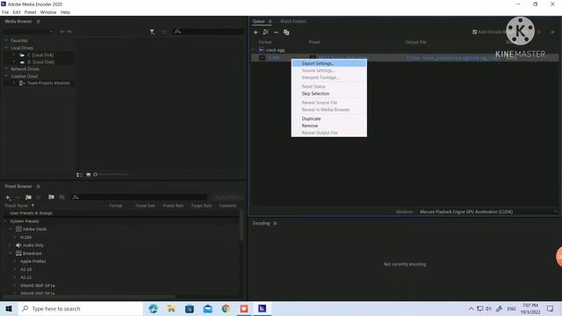Open the Renderer dropdown
Screen dimensions: 562x316
(x=488, y=212)
